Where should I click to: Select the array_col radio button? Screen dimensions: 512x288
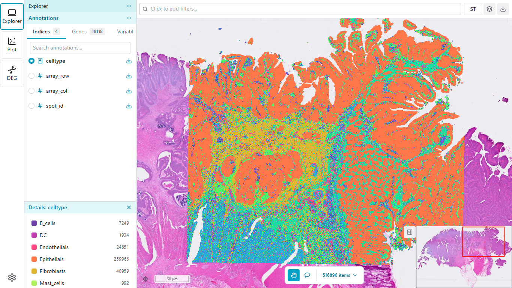(x=31, y=91)
